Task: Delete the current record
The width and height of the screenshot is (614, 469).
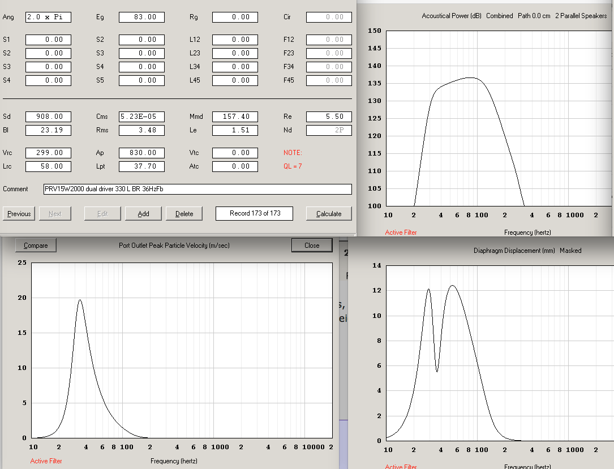Action: pos(184,214)
